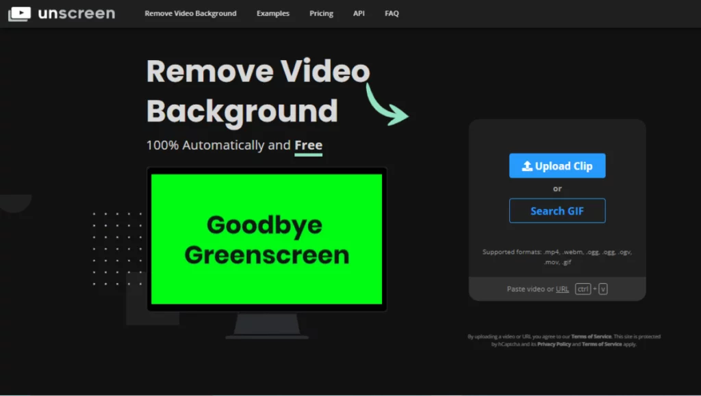Open the Privacy Policy link
Viewport: 701px width, 396px height.
(x=554, y=344)
